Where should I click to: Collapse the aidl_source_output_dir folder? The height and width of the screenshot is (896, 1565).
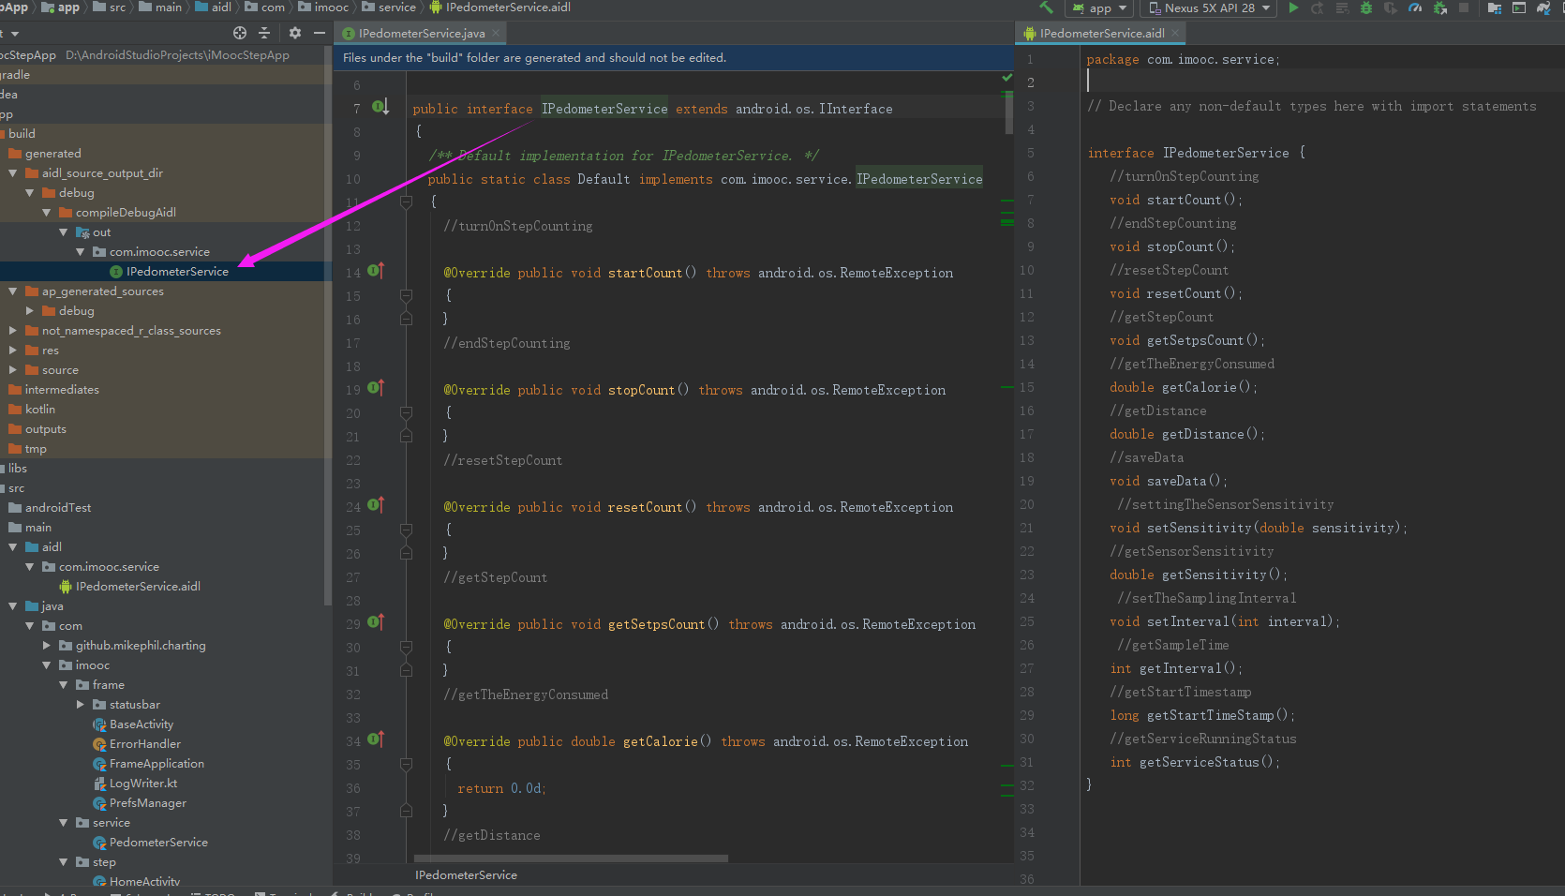point(13,173)
